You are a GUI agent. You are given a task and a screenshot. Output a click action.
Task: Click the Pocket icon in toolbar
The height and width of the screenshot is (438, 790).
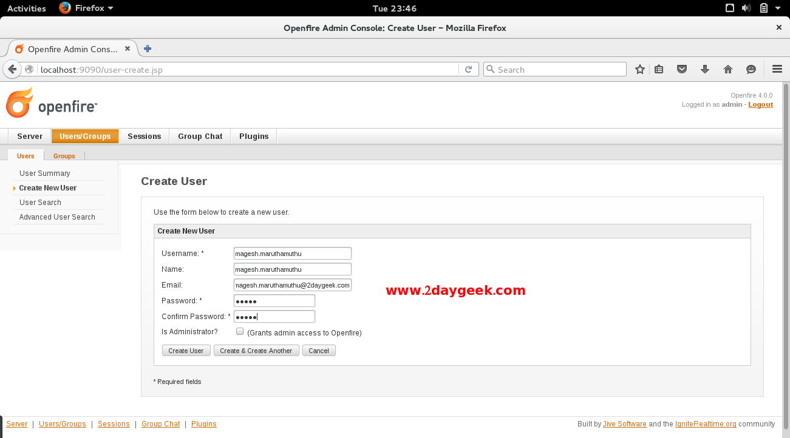[x=682, y=69]
